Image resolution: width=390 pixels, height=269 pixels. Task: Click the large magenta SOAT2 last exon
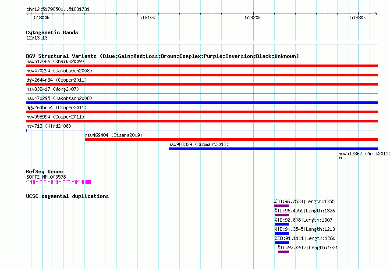88,182
